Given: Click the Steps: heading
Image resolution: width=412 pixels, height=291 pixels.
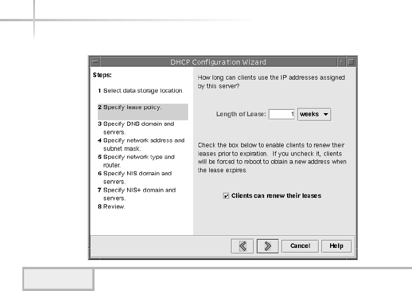Looking at the screenshot, I should coord(102,75).
